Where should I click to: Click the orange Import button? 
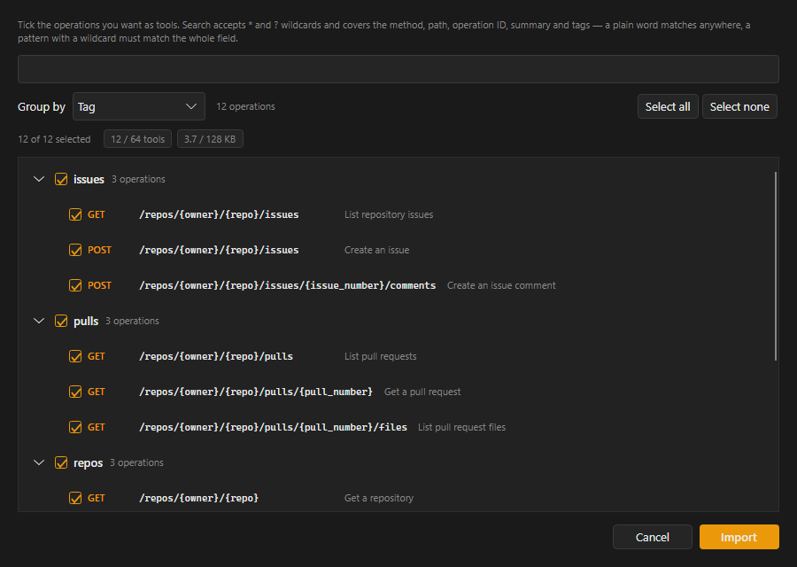pos(739,537)
